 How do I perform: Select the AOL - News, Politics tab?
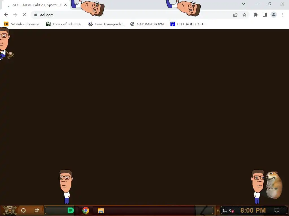point(36,5)
